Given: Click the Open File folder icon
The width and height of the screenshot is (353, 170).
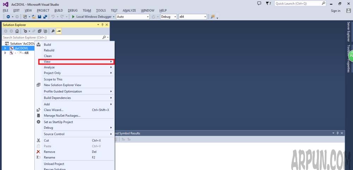Looking at the screenshot, I should (34, 17).
